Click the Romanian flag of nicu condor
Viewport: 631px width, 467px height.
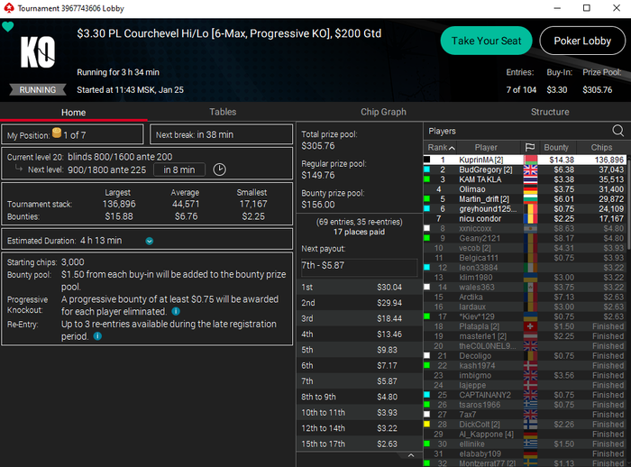[x=530, y=218]
